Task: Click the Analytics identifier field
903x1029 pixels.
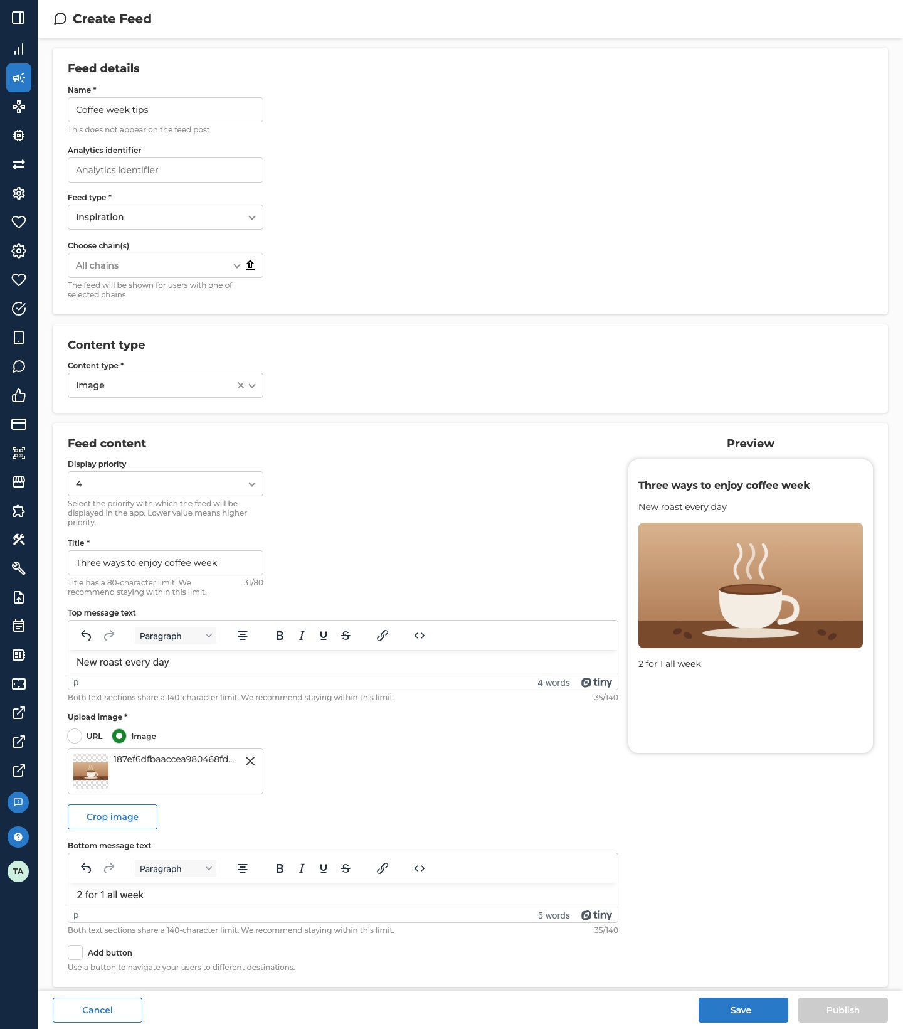Action: point(166,170)
